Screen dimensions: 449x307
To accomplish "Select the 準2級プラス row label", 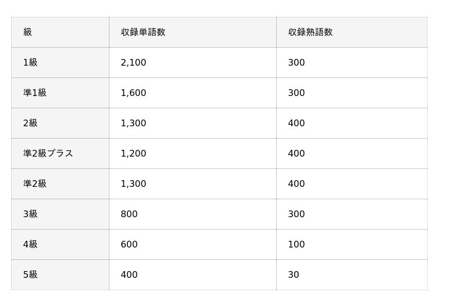I will click(x=48, y=154).
